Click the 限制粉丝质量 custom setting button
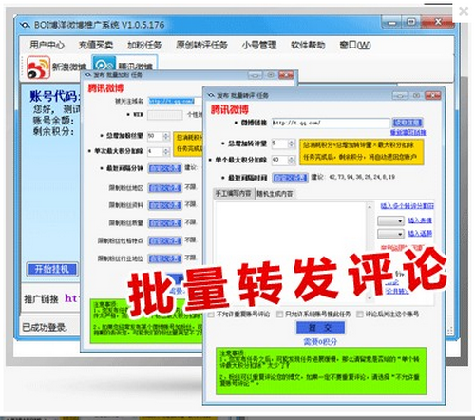The image size is (475, 420). [165, 223]
